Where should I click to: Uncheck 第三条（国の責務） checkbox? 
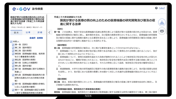13,51
